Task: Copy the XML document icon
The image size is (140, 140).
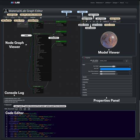Action: tap(17, 109)
